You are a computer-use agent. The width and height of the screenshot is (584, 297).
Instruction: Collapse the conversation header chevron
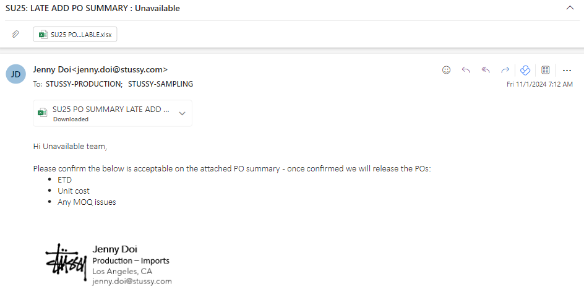pos(570,8)
